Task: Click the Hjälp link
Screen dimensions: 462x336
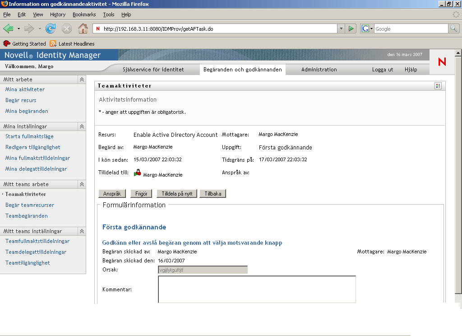Action: click(411, 70)
